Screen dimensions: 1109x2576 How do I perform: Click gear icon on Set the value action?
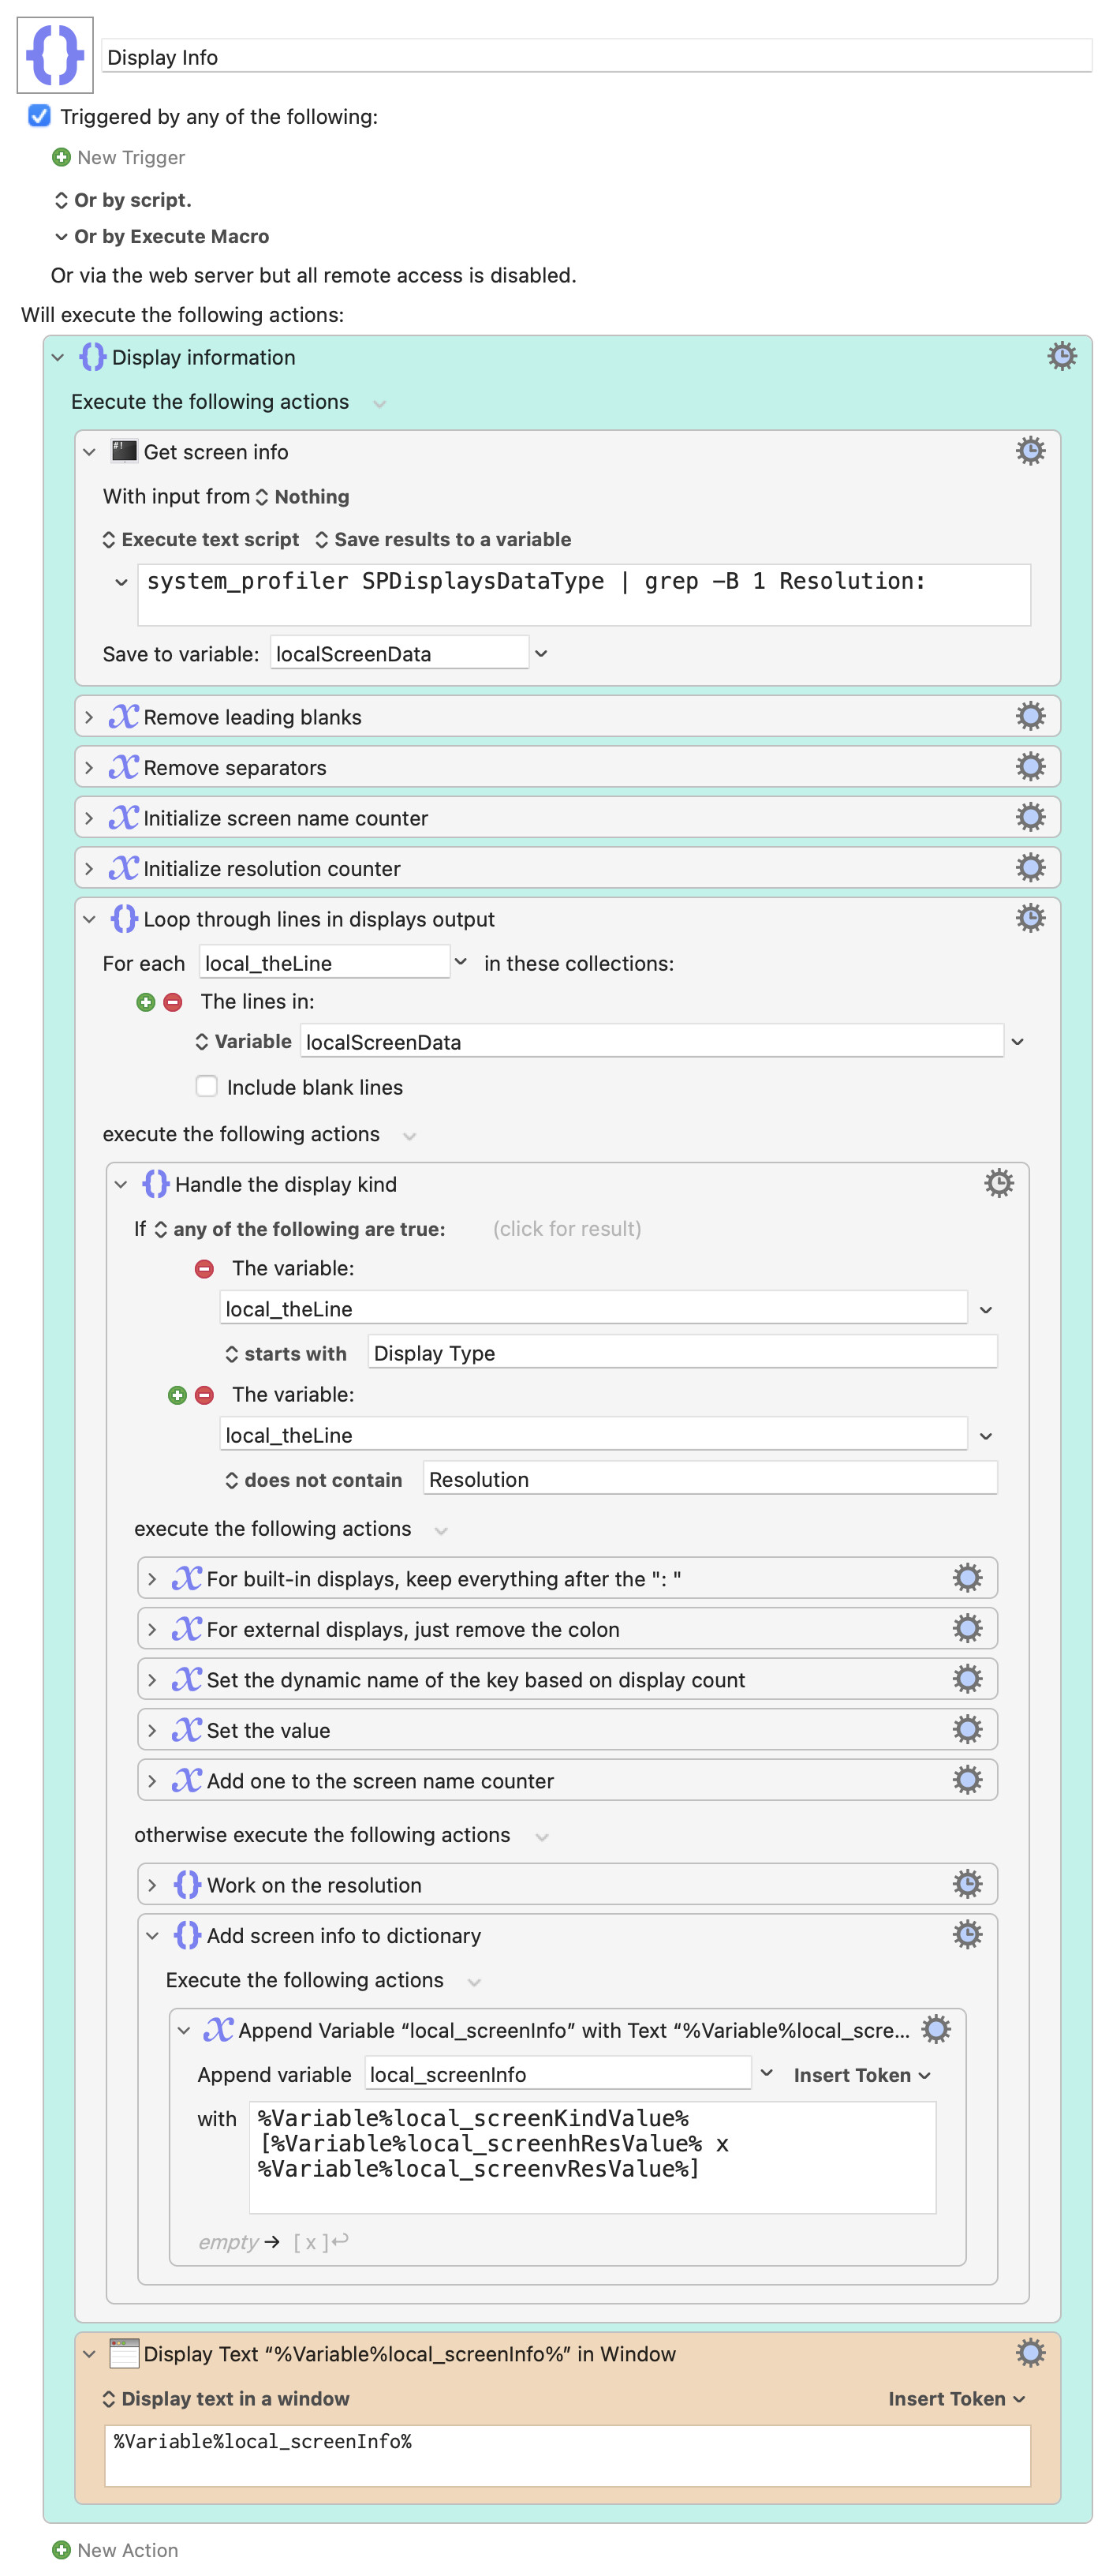tap(966, 1729)
